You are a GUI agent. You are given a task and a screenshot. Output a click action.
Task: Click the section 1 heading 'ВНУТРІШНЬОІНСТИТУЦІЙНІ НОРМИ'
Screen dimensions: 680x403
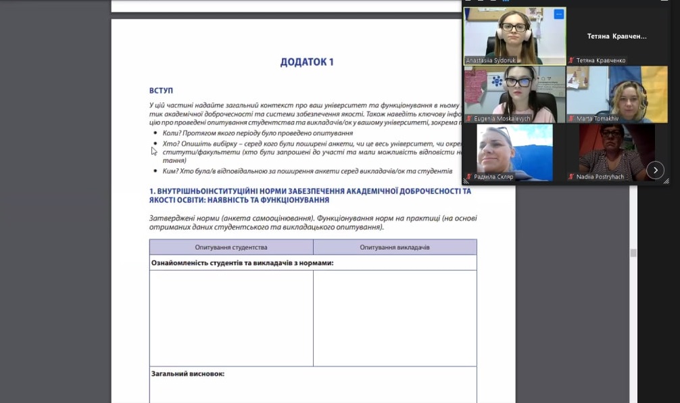tap(310, 195)
